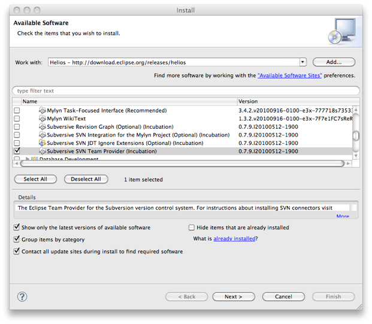Select the Subversive SVN Team Provider (Incubation) row
The width and height of the screenshot is (372, 324).
pyautogui.click(x=183, y=151)
